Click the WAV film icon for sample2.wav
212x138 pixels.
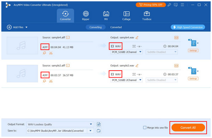[x=112, y=74]
